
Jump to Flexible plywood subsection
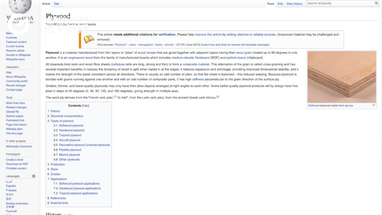coord(70,150)
